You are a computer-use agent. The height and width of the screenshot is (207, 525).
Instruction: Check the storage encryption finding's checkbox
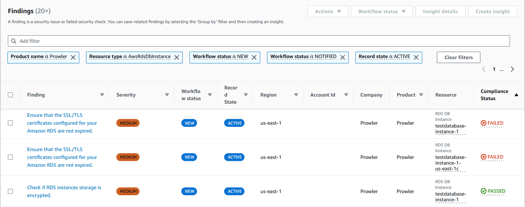pos(10,191)
